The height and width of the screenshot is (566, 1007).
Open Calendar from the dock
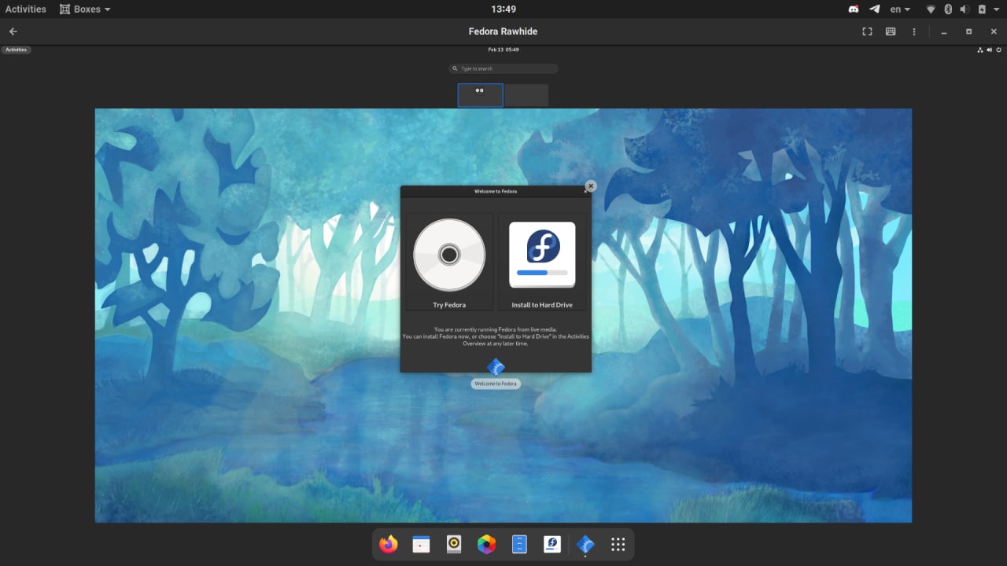422,544
